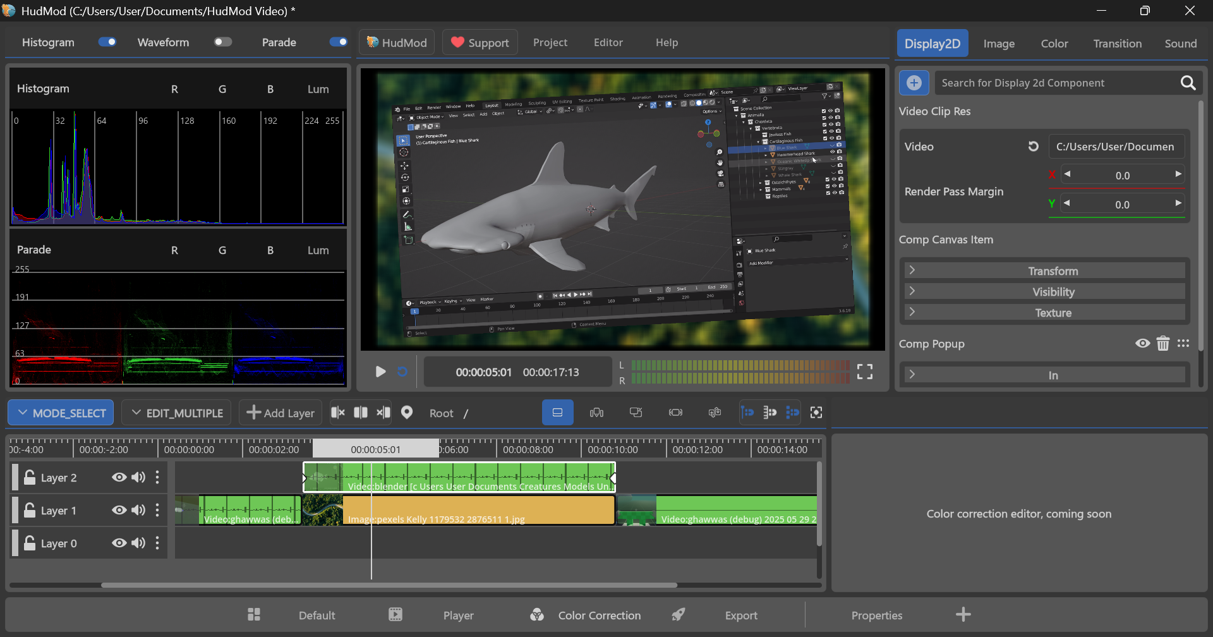Click the blue plus add component button
Screen dimensions: 1213x637
coord(914,83)
